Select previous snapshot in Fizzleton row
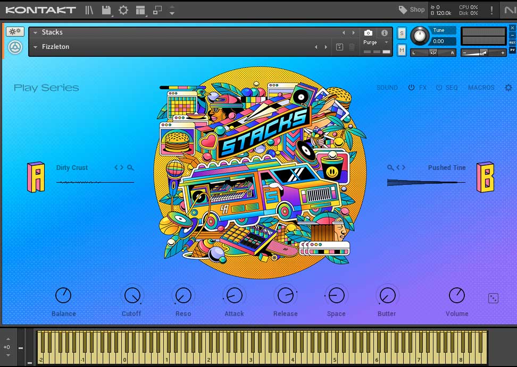This screenshot has height=367, width=517. pos(316,47)
